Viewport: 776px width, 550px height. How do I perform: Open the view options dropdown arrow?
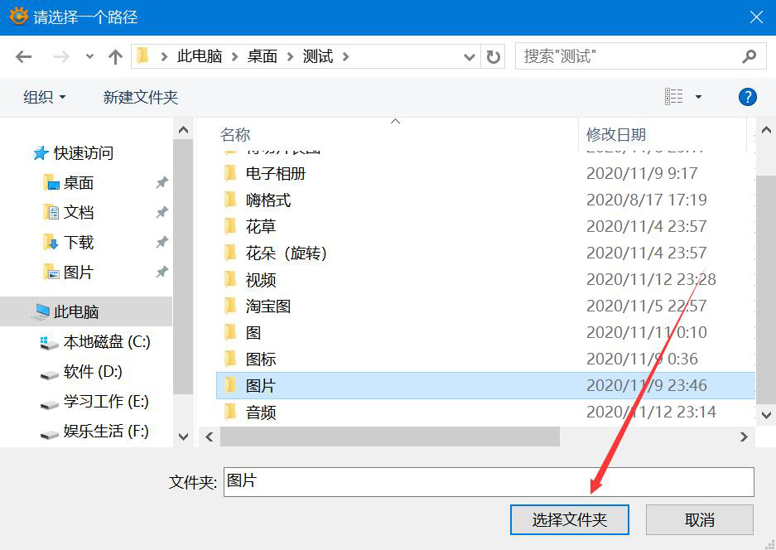click(698, 97)
